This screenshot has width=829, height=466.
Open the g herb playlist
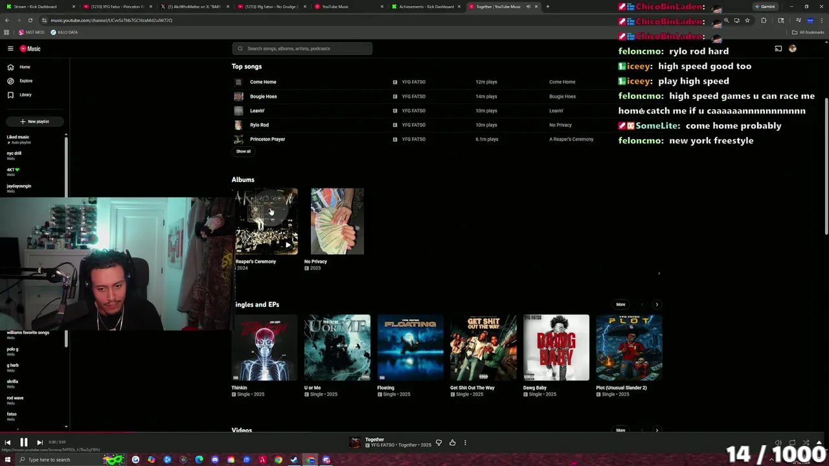12,367
